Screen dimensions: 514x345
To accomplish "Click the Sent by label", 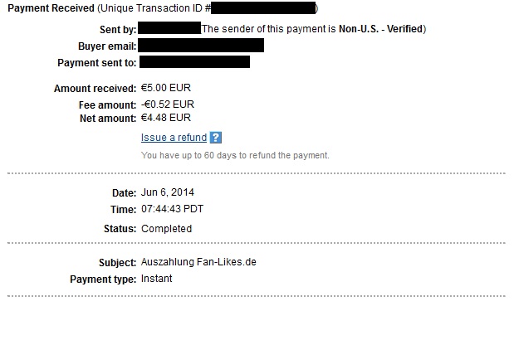I will [x=118, y=30].
